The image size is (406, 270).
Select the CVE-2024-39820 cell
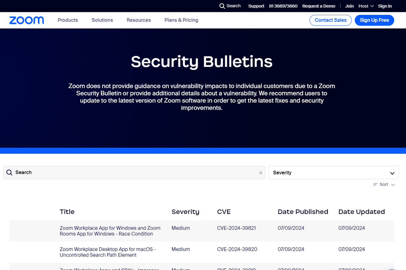coord(237,249)
